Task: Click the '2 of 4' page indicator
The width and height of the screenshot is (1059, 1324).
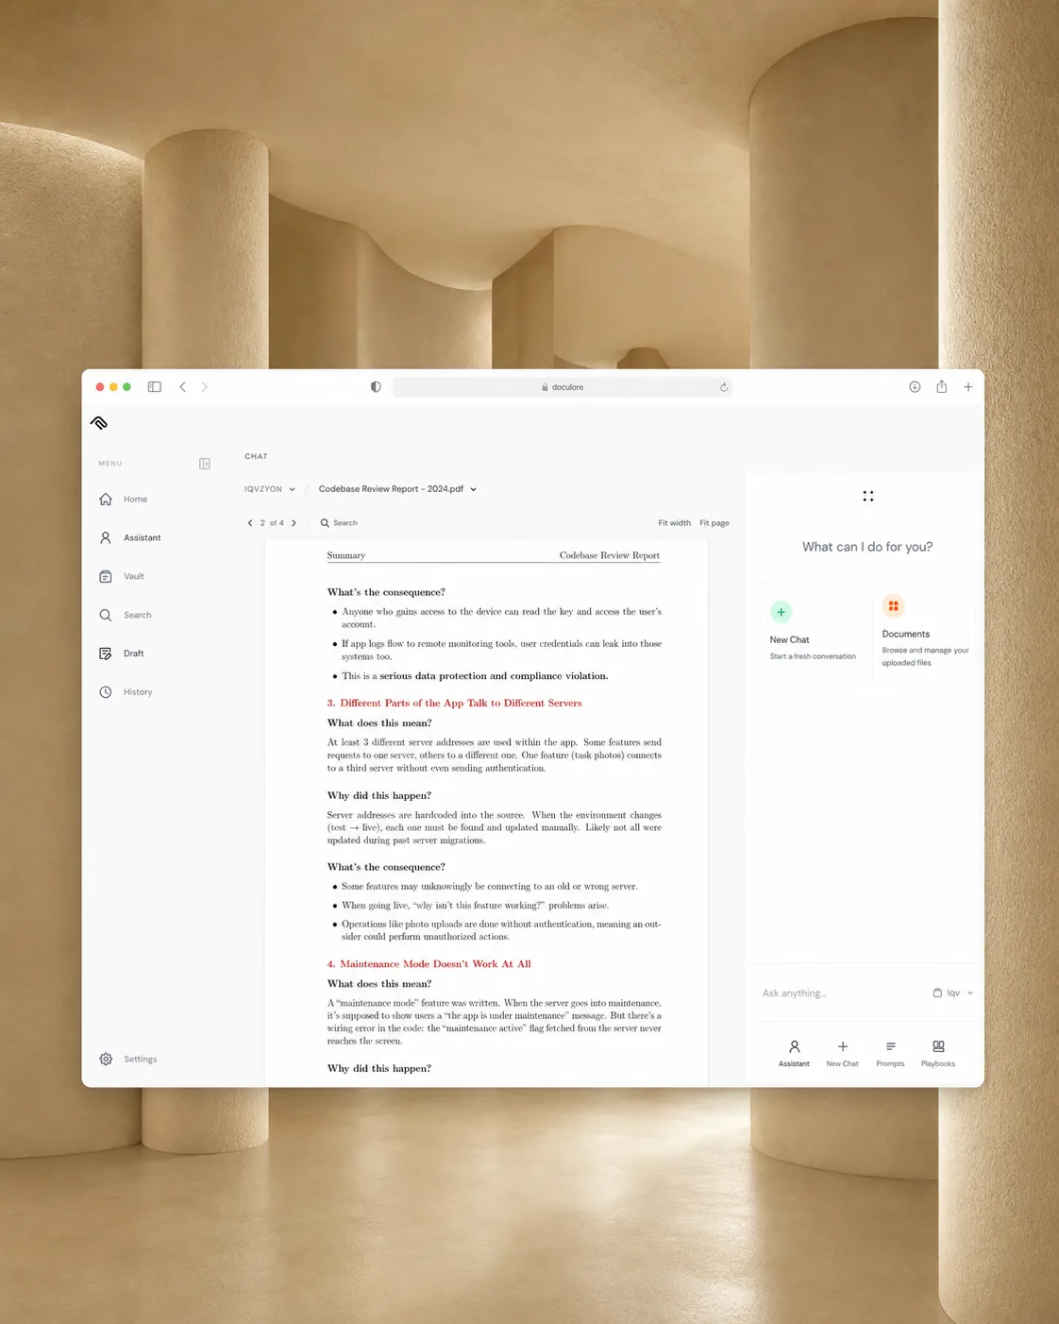Action: (x=272, y=523)
